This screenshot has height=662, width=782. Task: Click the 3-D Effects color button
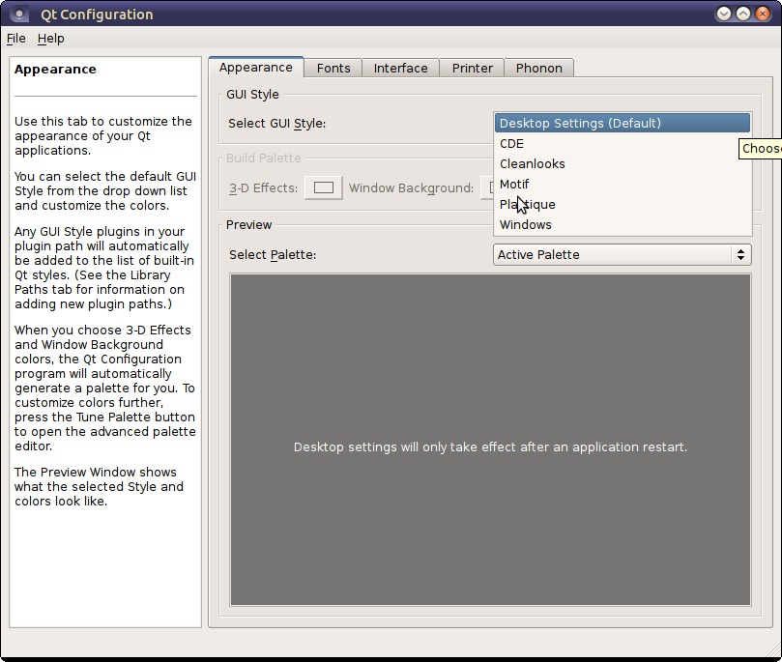point(323,187)
